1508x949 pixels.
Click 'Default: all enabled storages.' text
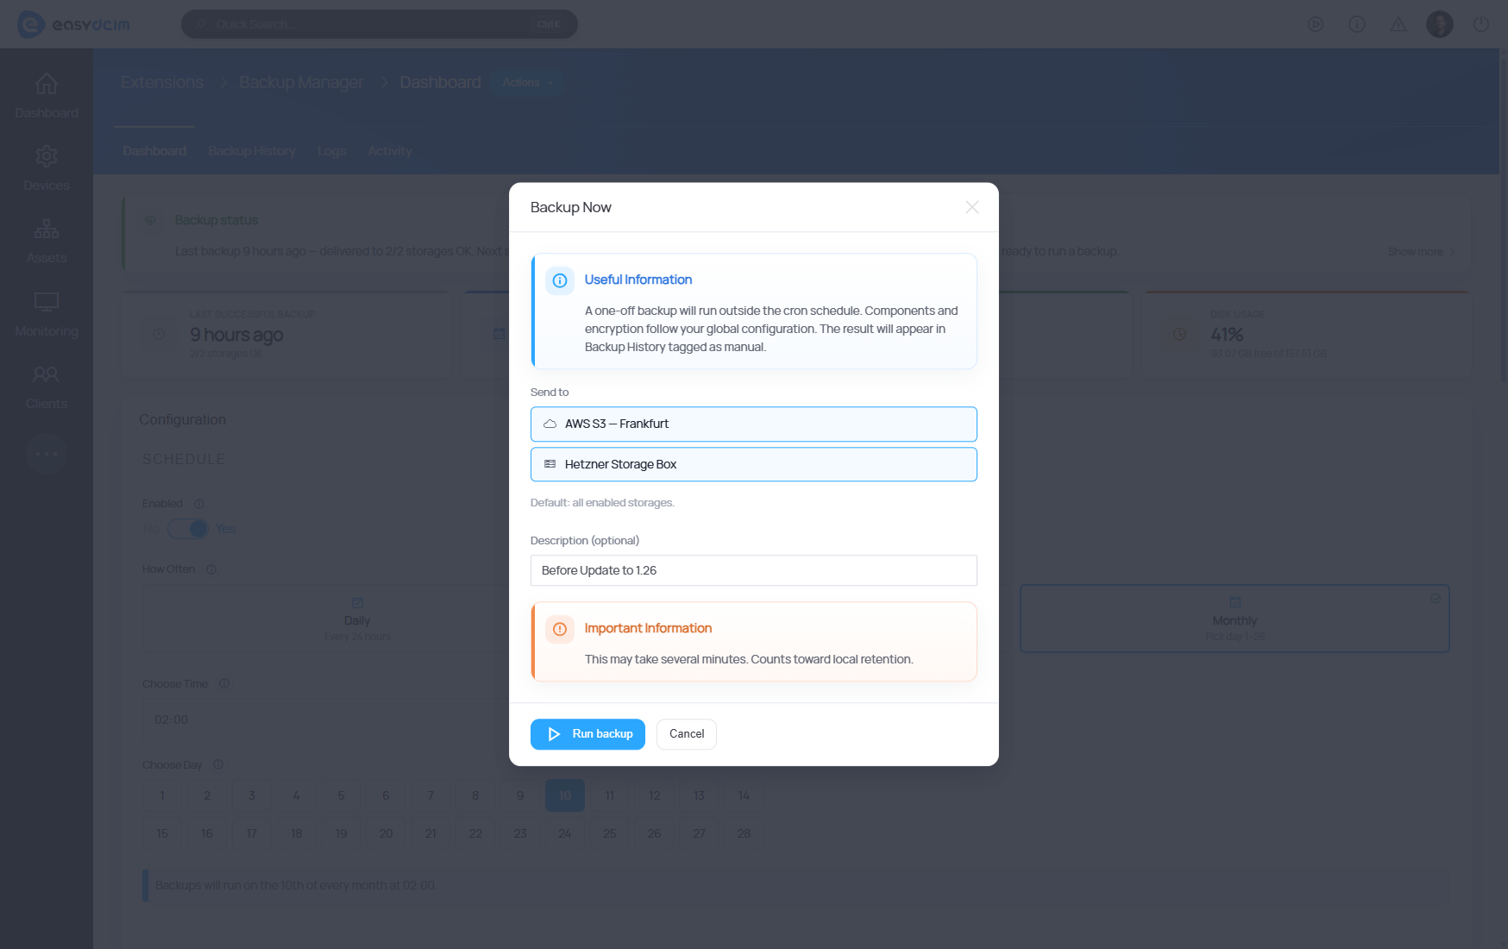[602, 503]
